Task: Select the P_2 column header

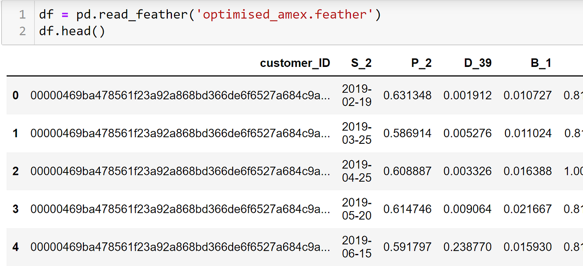Action: click(421, 63)
